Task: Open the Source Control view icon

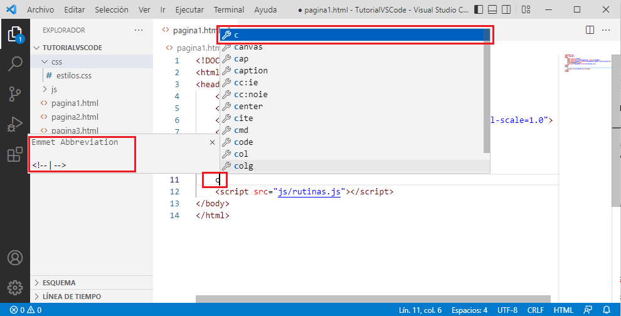Action: [x=15, y=94]
